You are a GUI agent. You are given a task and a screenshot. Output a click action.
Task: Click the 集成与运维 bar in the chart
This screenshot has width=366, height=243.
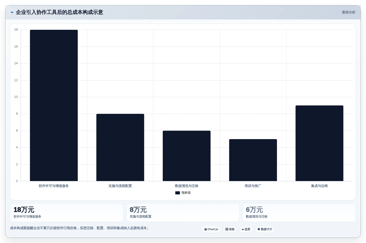point(319,143)
